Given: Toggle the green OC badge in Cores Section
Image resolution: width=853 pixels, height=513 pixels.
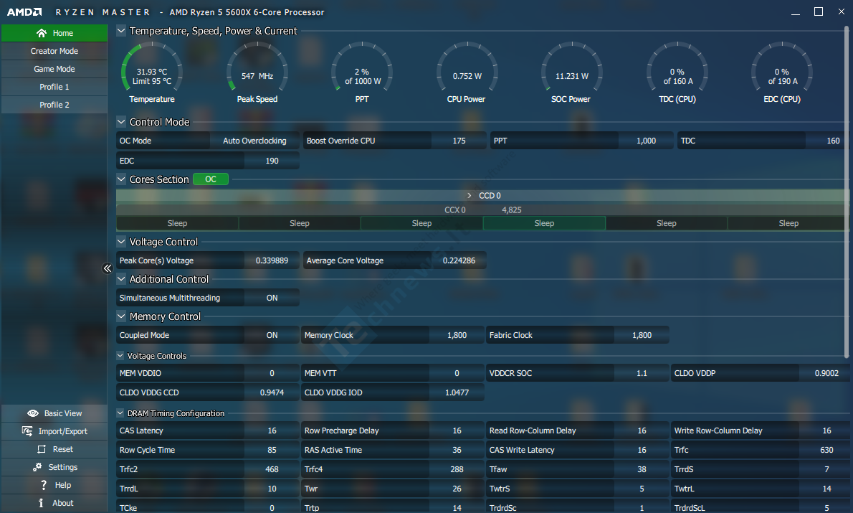Looking at the screenshot, I should (211, 179).
